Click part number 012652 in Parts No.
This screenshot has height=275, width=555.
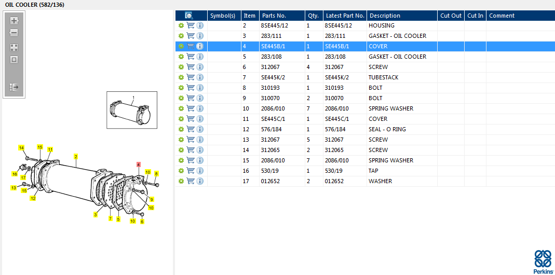coord(270,181)
